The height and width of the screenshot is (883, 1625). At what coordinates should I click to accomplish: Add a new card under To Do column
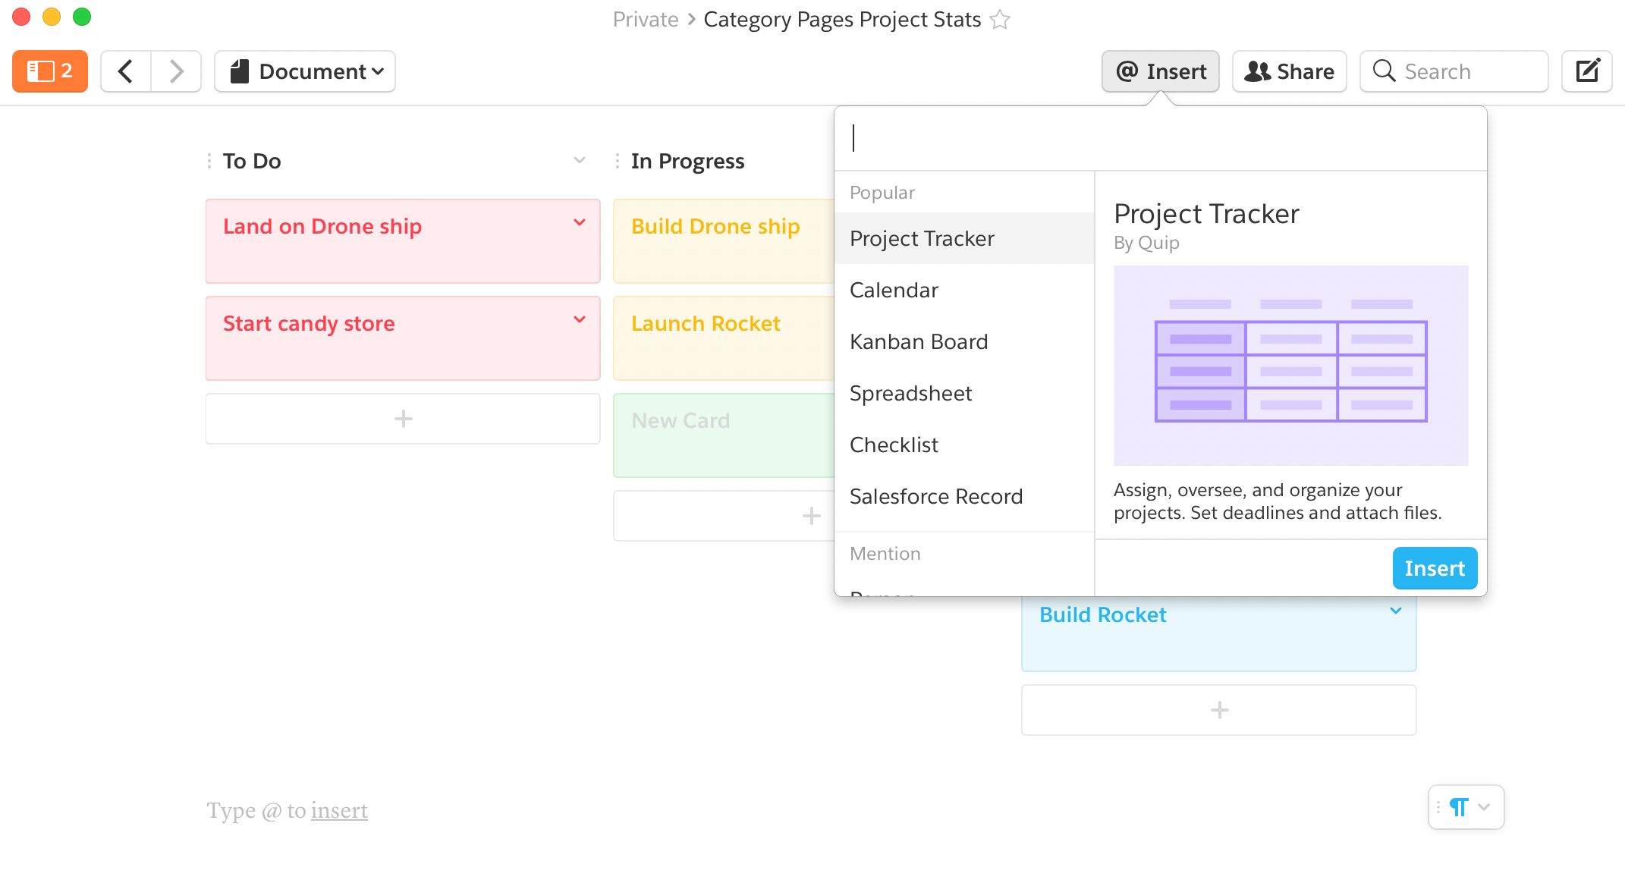402,418
